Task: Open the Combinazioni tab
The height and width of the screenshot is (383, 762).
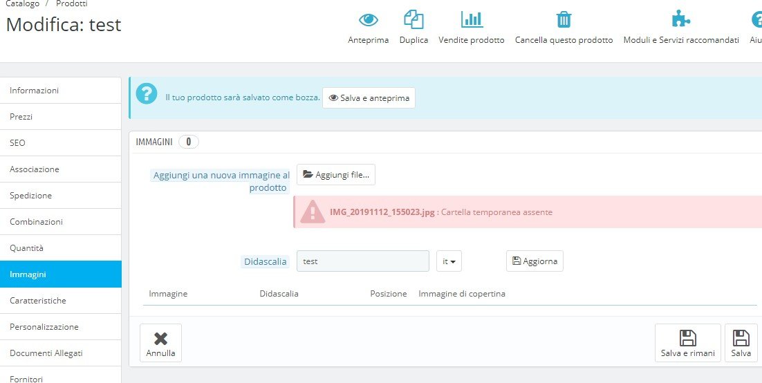Action: [60, 222]
